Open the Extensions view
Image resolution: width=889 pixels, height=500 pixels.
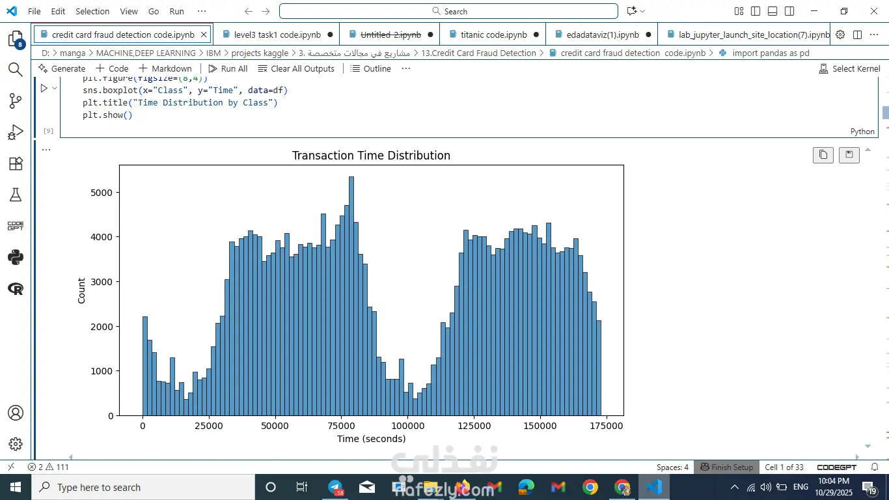[x=16, y=163]
